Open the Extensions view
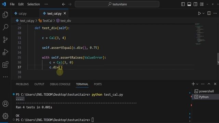Image resolution: width=219 pixels, height=123 pixels. coord(5,65)
